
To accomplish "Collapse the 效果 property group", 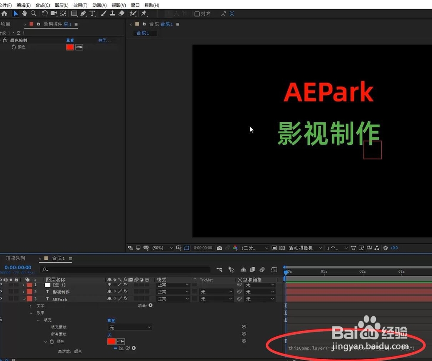I will point(31,313).
